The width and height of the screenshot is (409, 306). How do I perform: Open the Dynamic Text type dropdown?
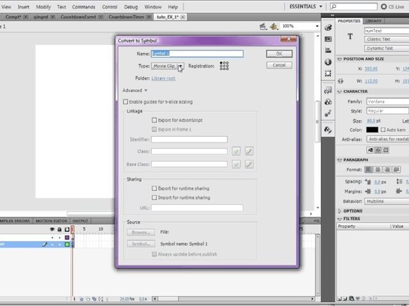pyautogui.click(x=386, y=48)
